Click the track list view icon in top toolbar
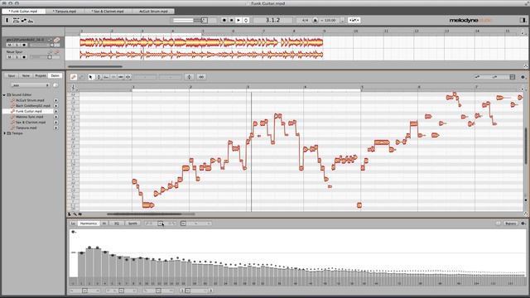The image size is (530, 298). (x=16, y=20)
